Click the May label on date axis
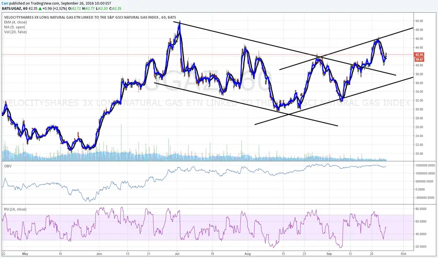 25,254
